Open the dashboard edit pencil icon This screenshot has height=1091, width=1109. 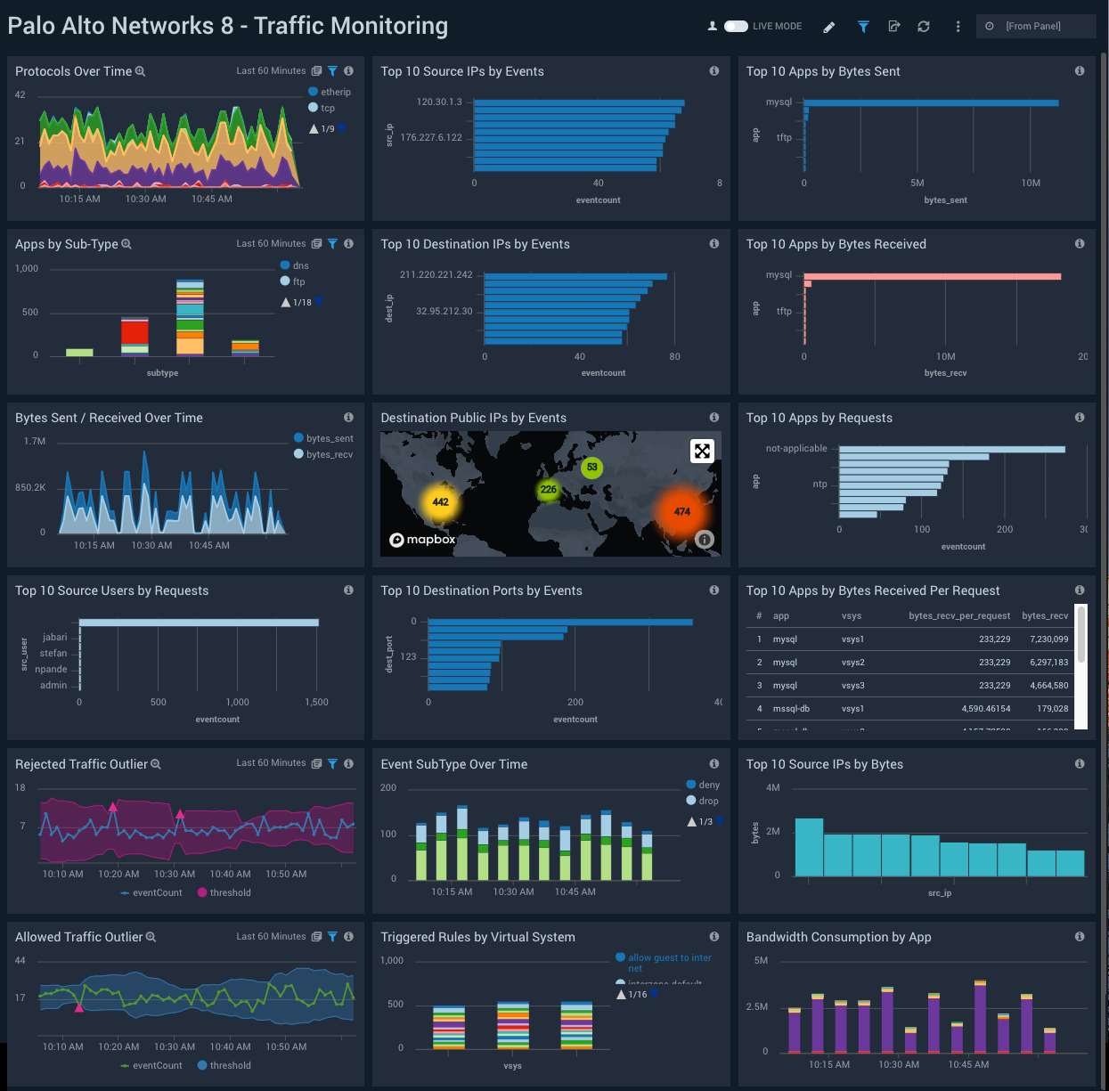828,27
